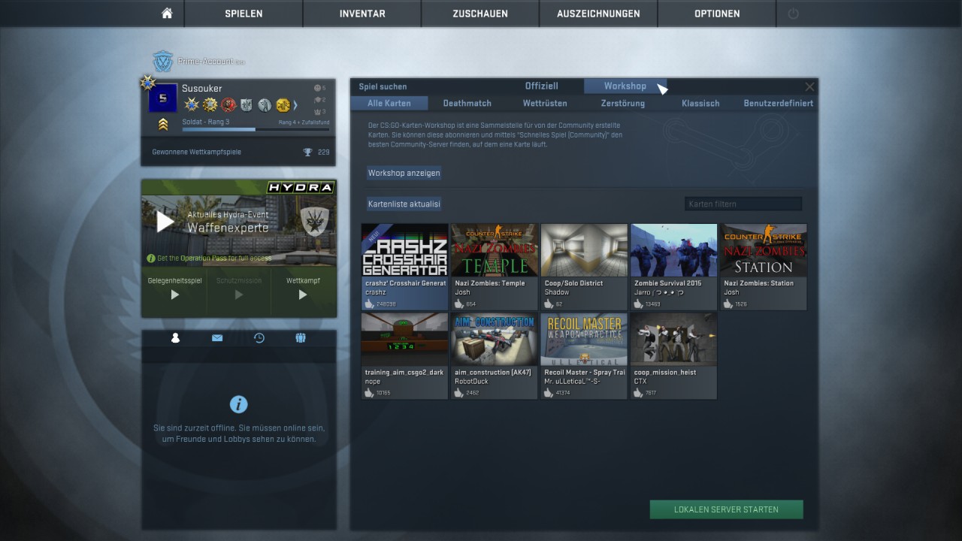Switch to the Workshop tab
962x541 pixels.
coord(625,86)
